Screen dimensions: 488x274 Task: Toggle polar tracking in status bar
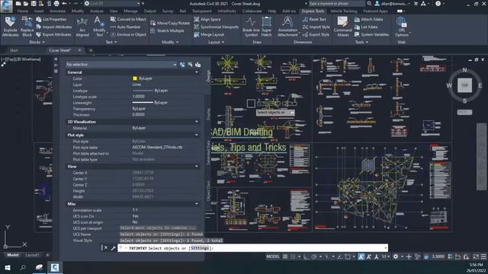pos(313,256)
